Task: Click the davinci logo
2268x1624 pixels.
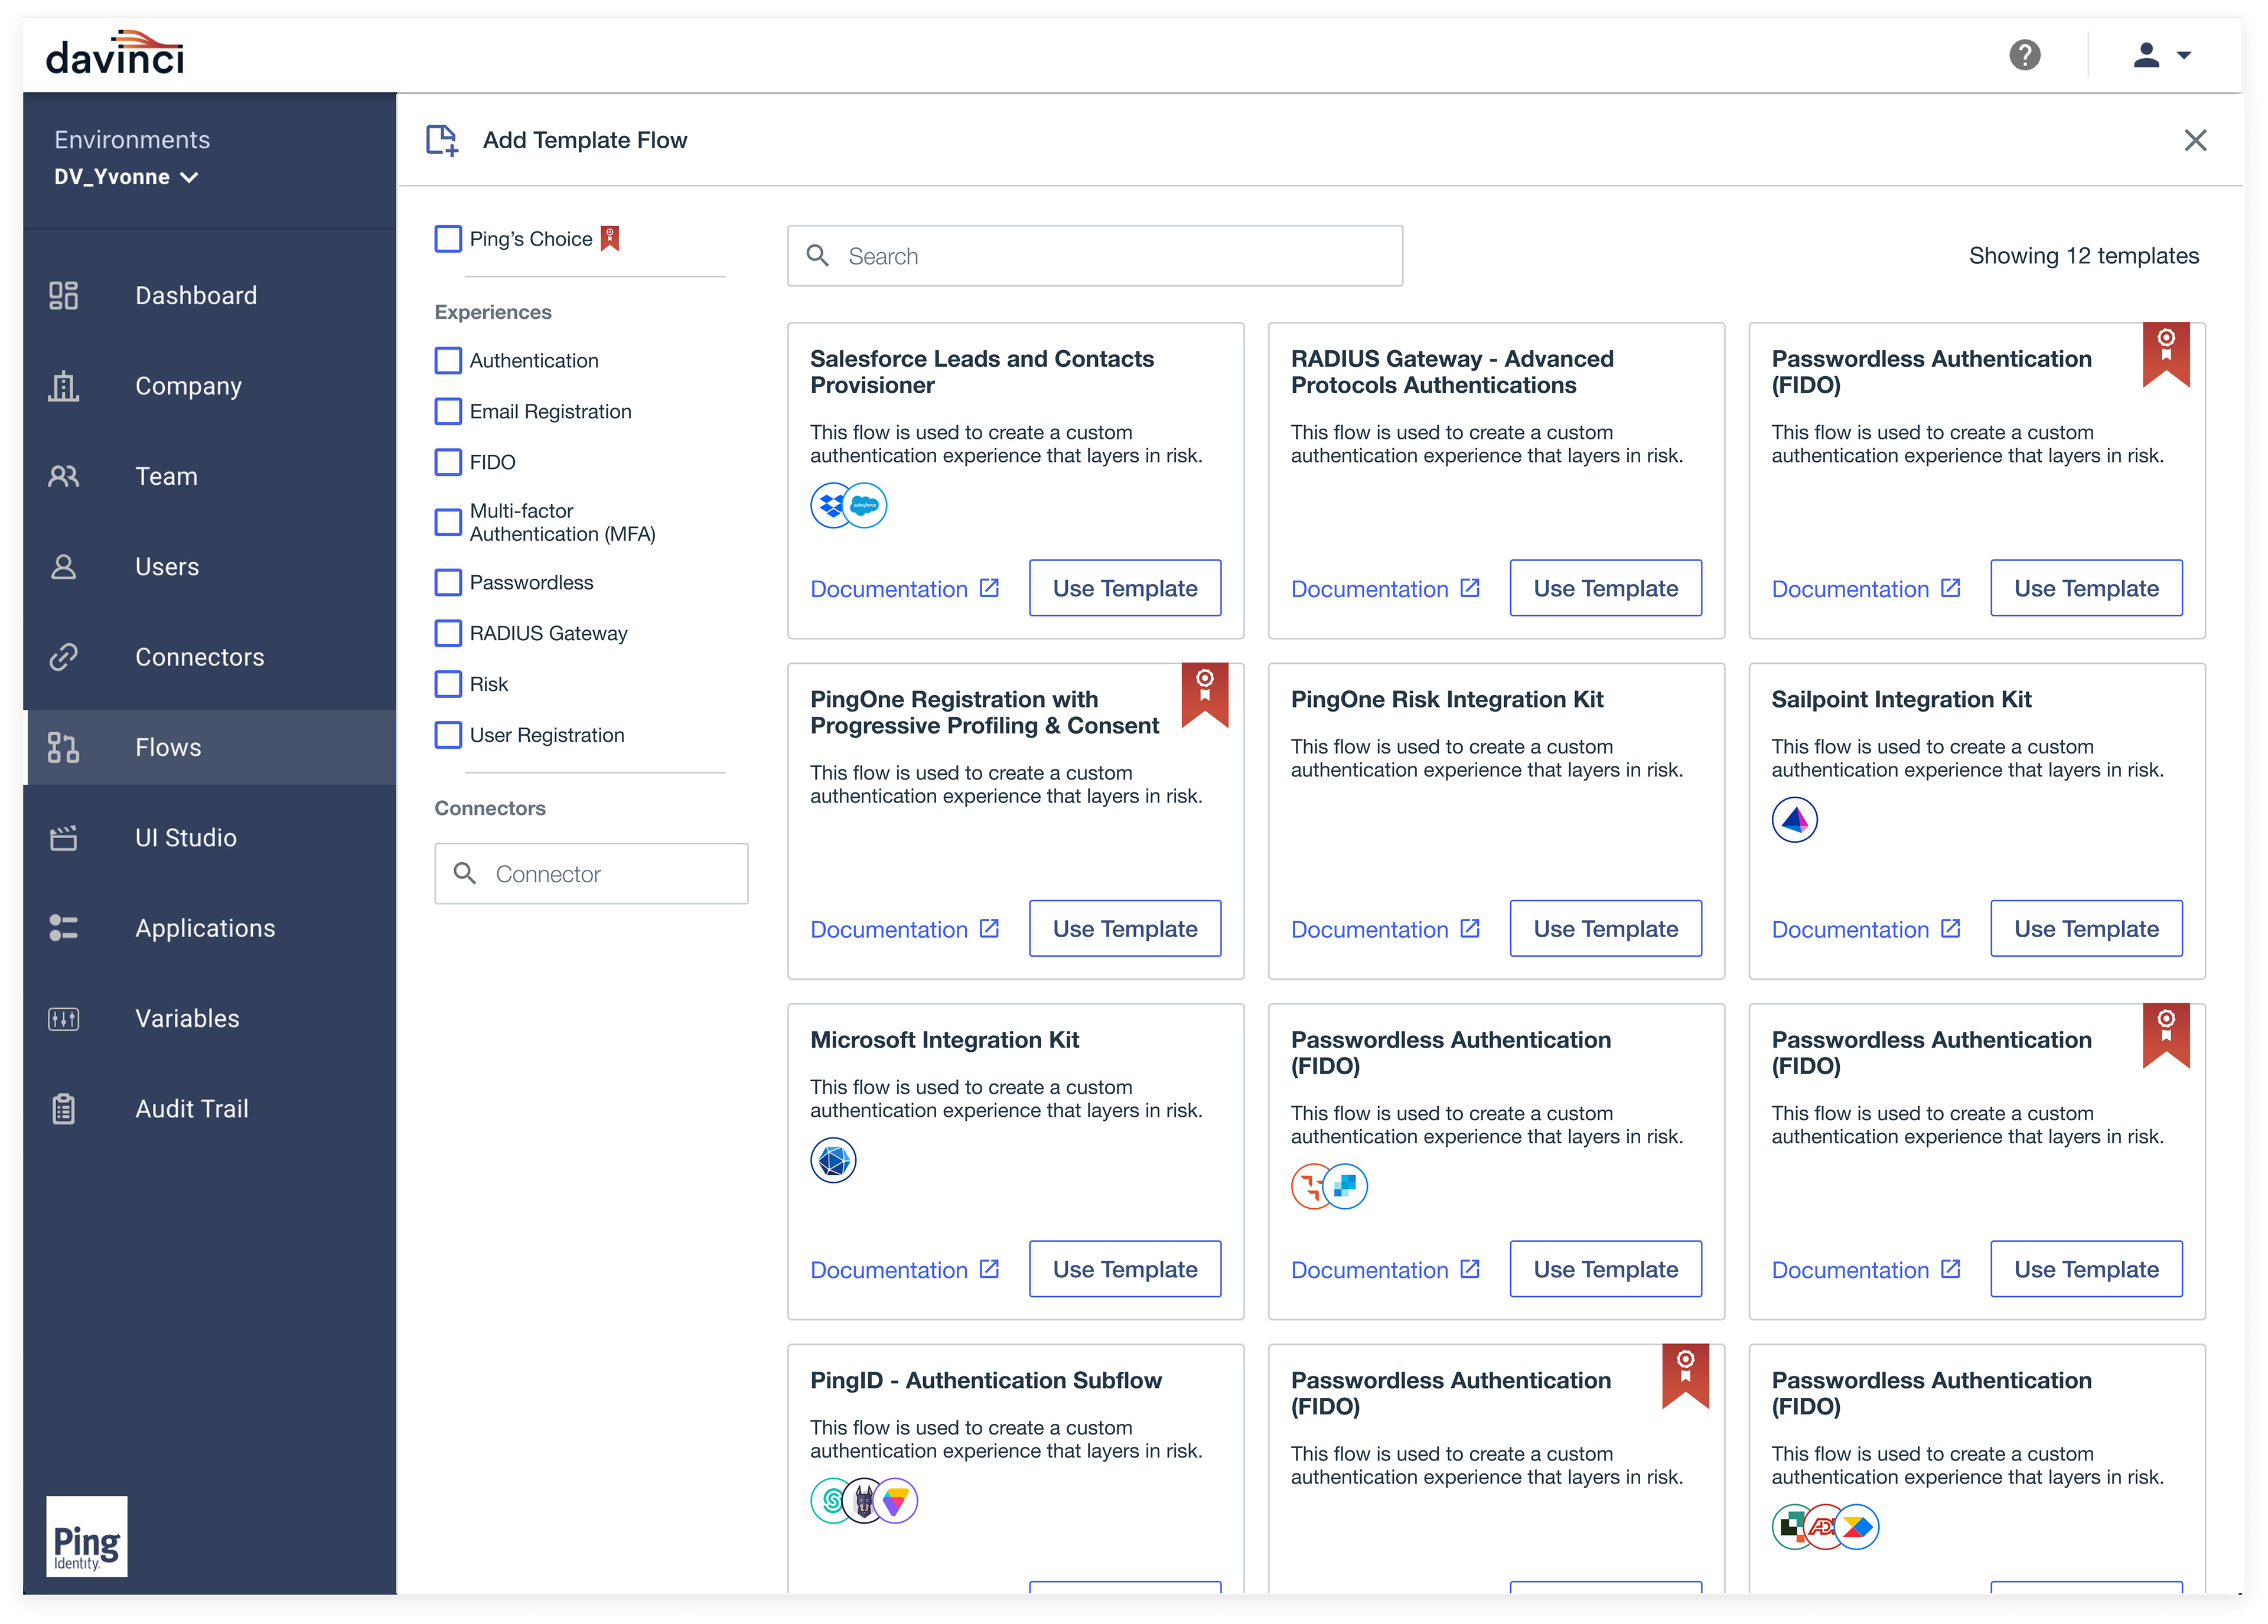Action: point(115,54)
